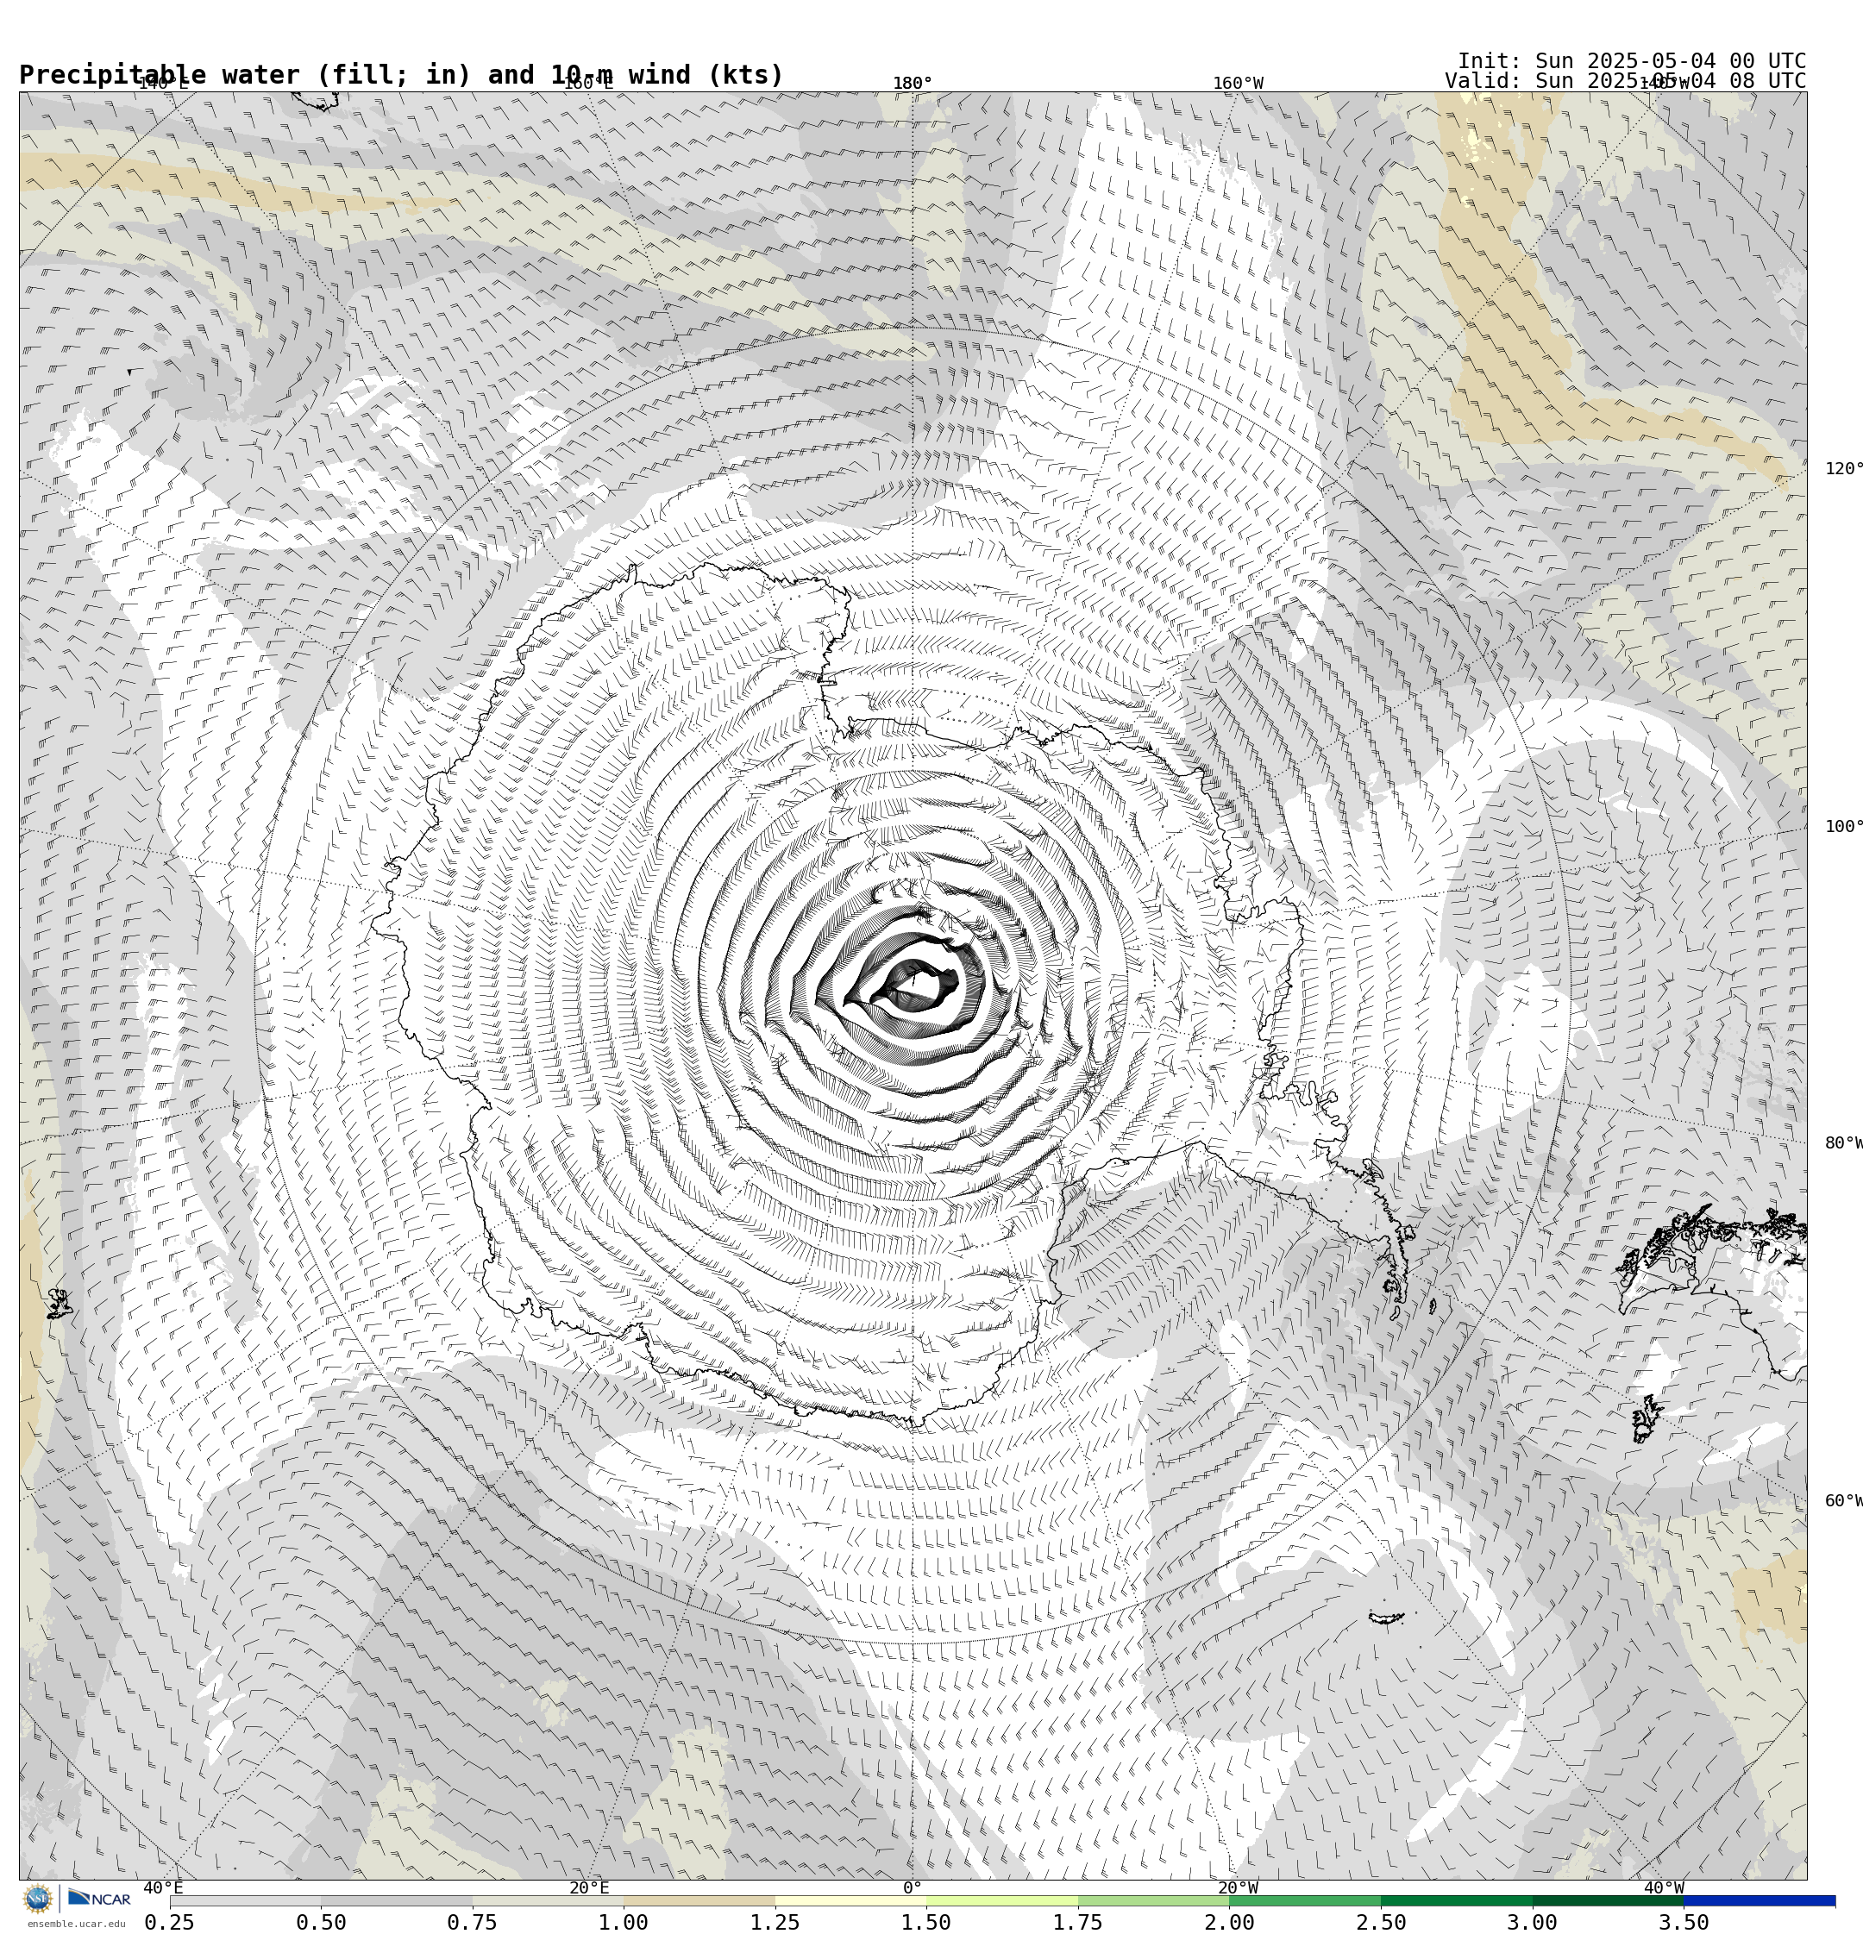
Task: Click the 3.50 colorbar tick value
Action: (1684, 1922)
